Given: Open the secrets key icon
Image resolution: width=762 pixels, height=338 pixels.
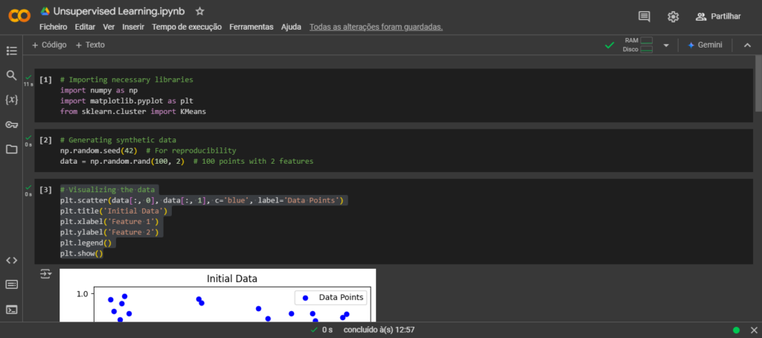Looking at the screenshot, I should point(11,124).
